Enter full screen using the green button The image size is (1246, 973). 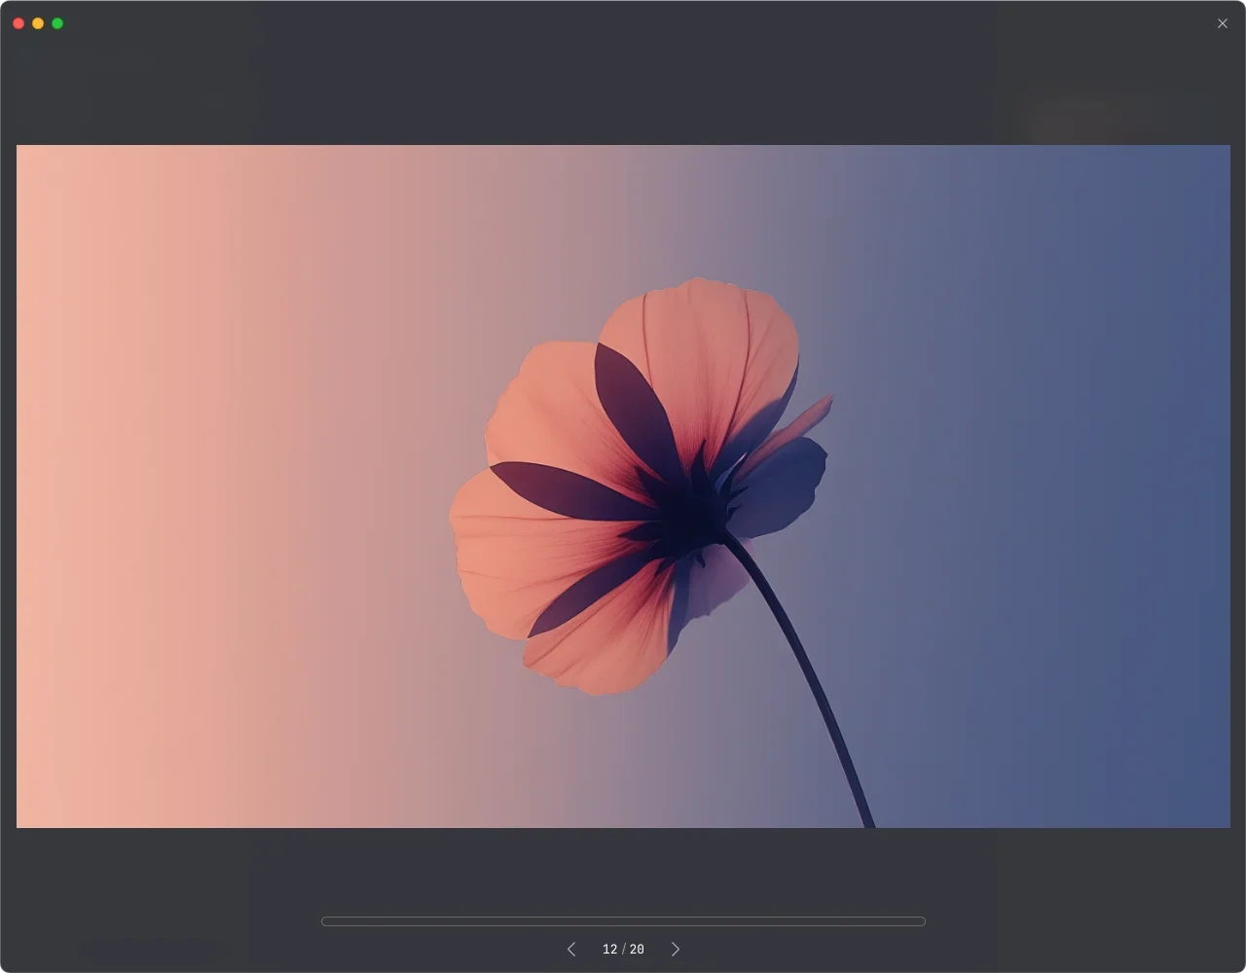coord(57,23)
